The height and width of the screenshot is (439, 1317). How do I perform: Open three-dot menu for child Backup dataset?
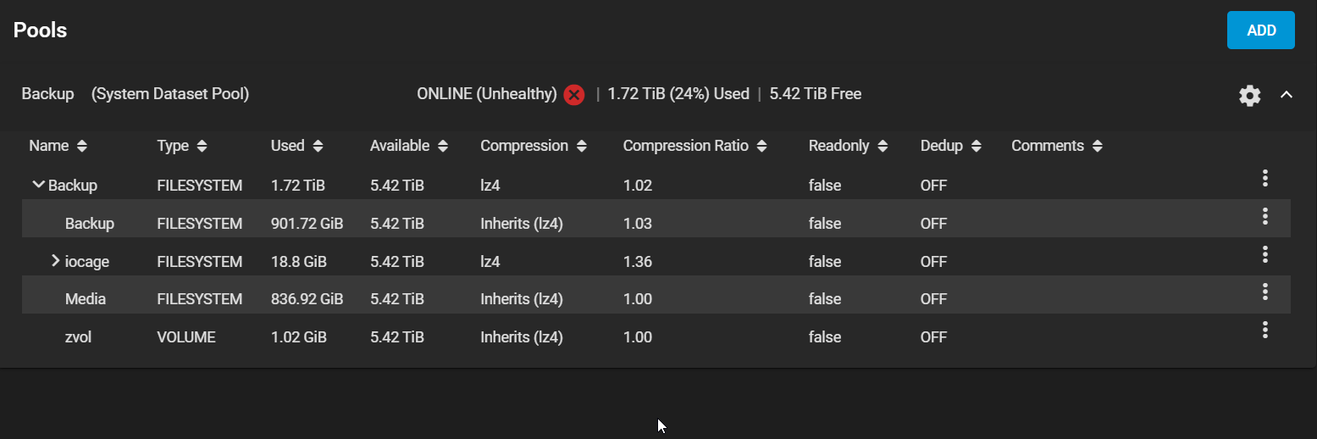pos(1264,216)
